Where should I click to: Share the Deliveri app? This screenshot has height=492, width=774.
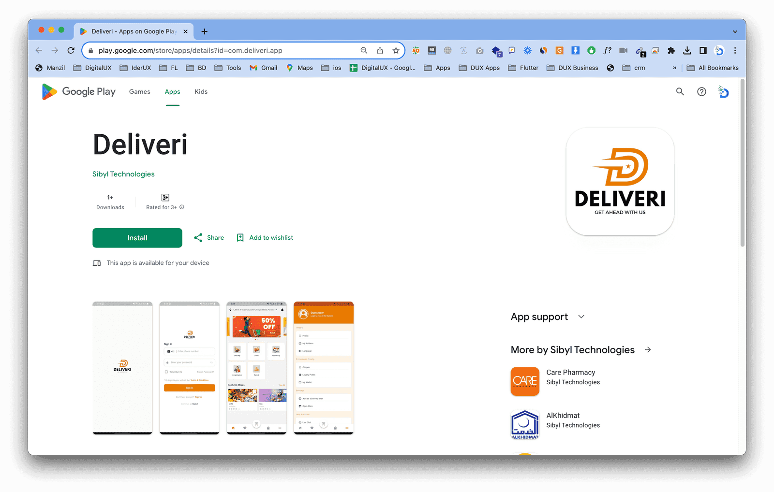(209, 238)
